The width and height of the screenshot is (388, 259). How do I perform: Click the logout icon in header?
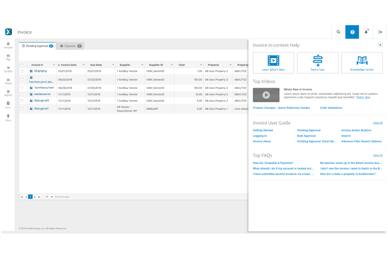click(x=380, y=32)
